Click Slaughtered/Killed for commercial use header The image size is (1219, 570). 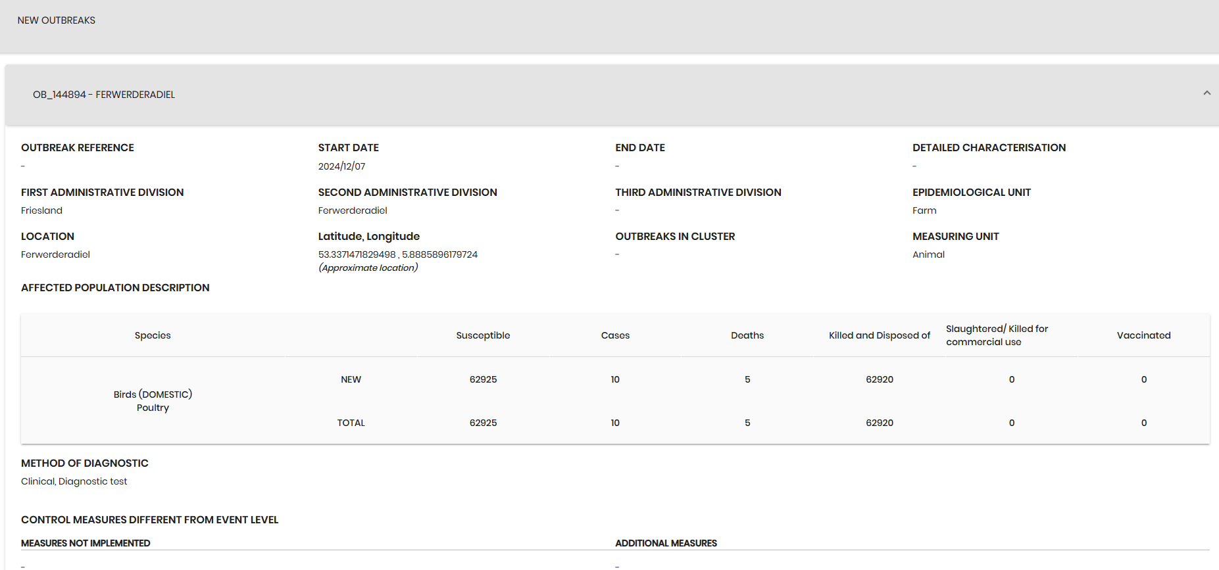coord(997,335)
